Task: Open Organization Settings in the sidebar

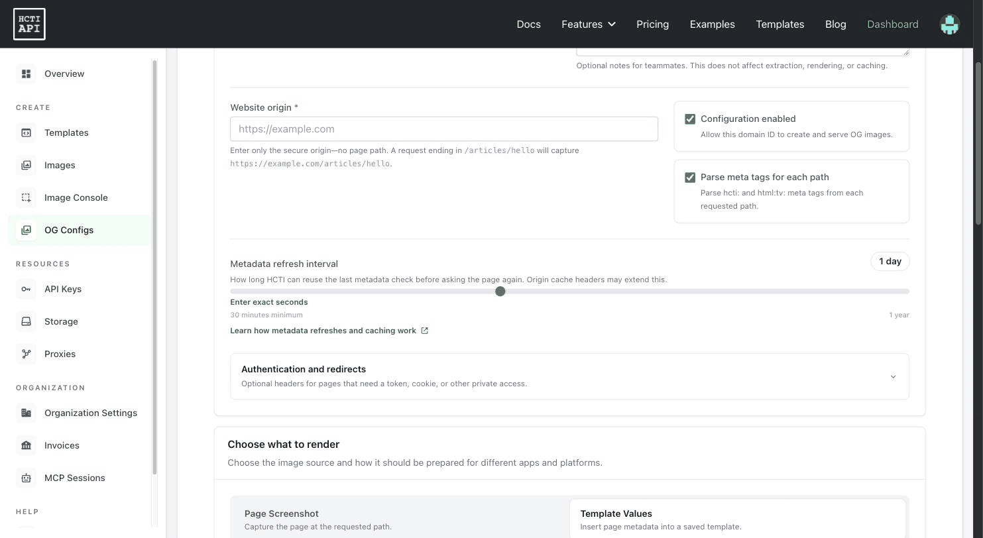Action: 79,413
